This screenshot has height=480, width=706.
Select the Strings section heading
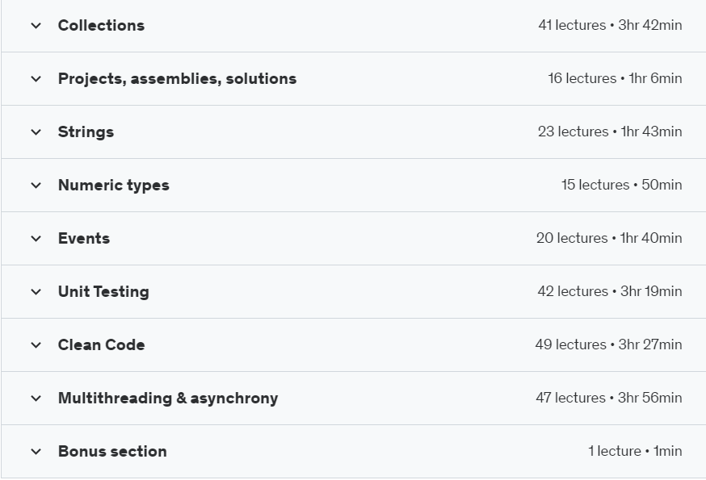pos(86,132)
